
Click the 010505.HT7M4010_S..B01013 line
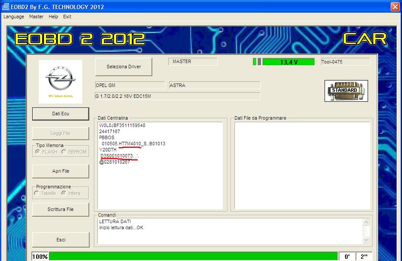click(x=134, y=144)
